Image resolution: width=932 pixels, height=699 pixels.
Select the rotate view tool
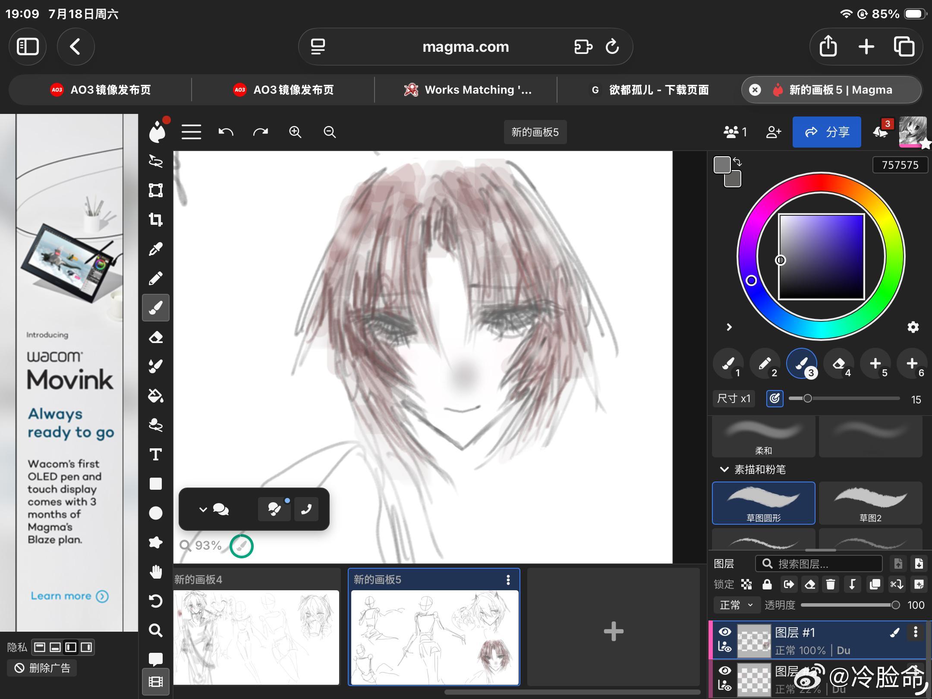(156, 601)
